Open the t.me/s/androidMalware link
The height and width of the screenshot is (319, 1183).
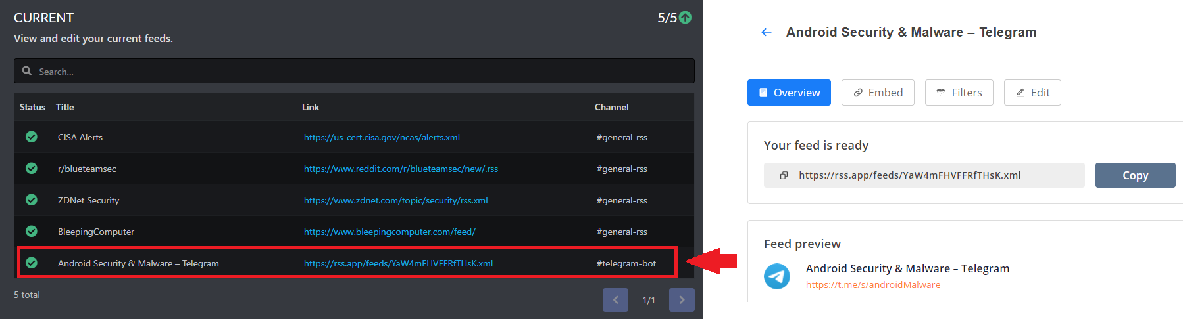pos(873,285)
